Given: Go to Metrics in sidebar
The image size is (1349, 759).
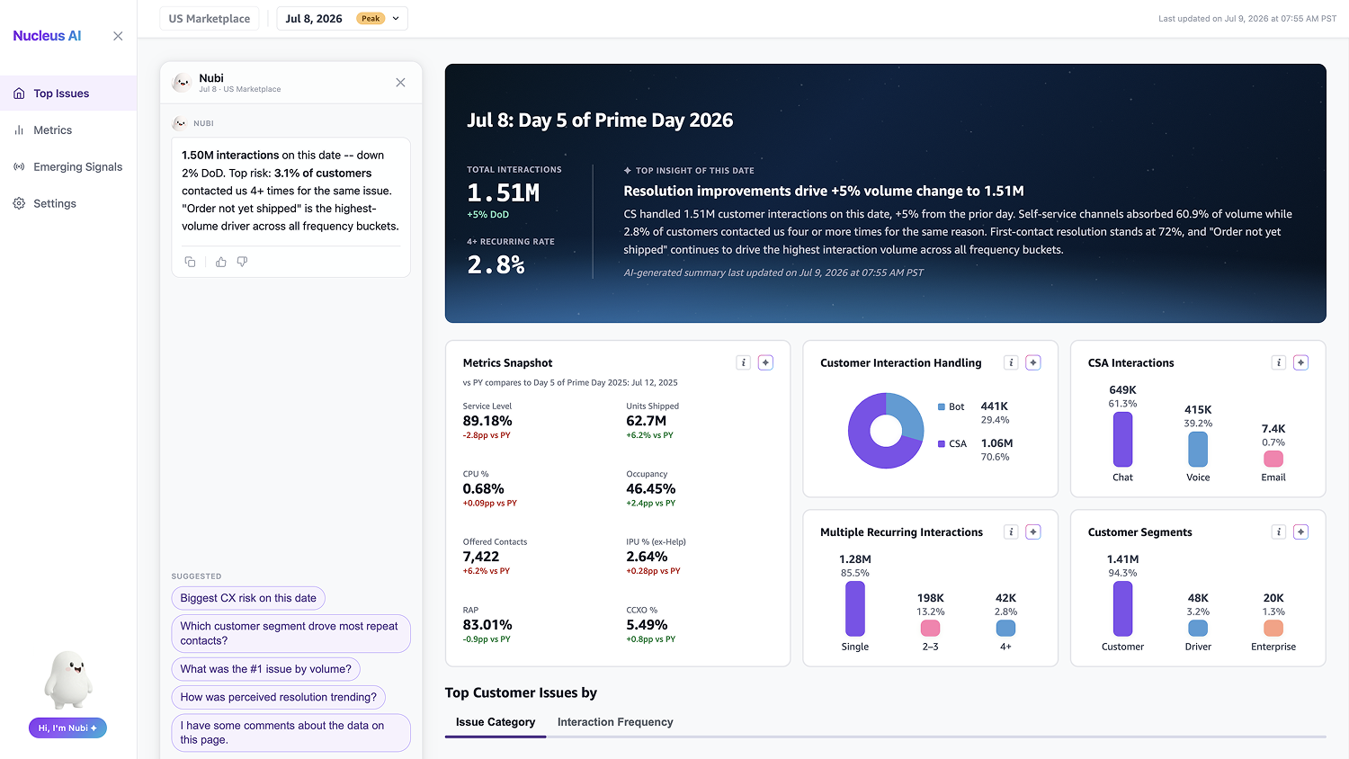Looking at the screenshot, I should (68, 130).
